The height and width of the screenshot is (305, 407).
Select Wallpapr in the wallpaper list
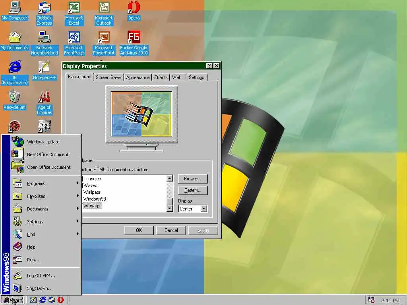(x=92, y=192)
